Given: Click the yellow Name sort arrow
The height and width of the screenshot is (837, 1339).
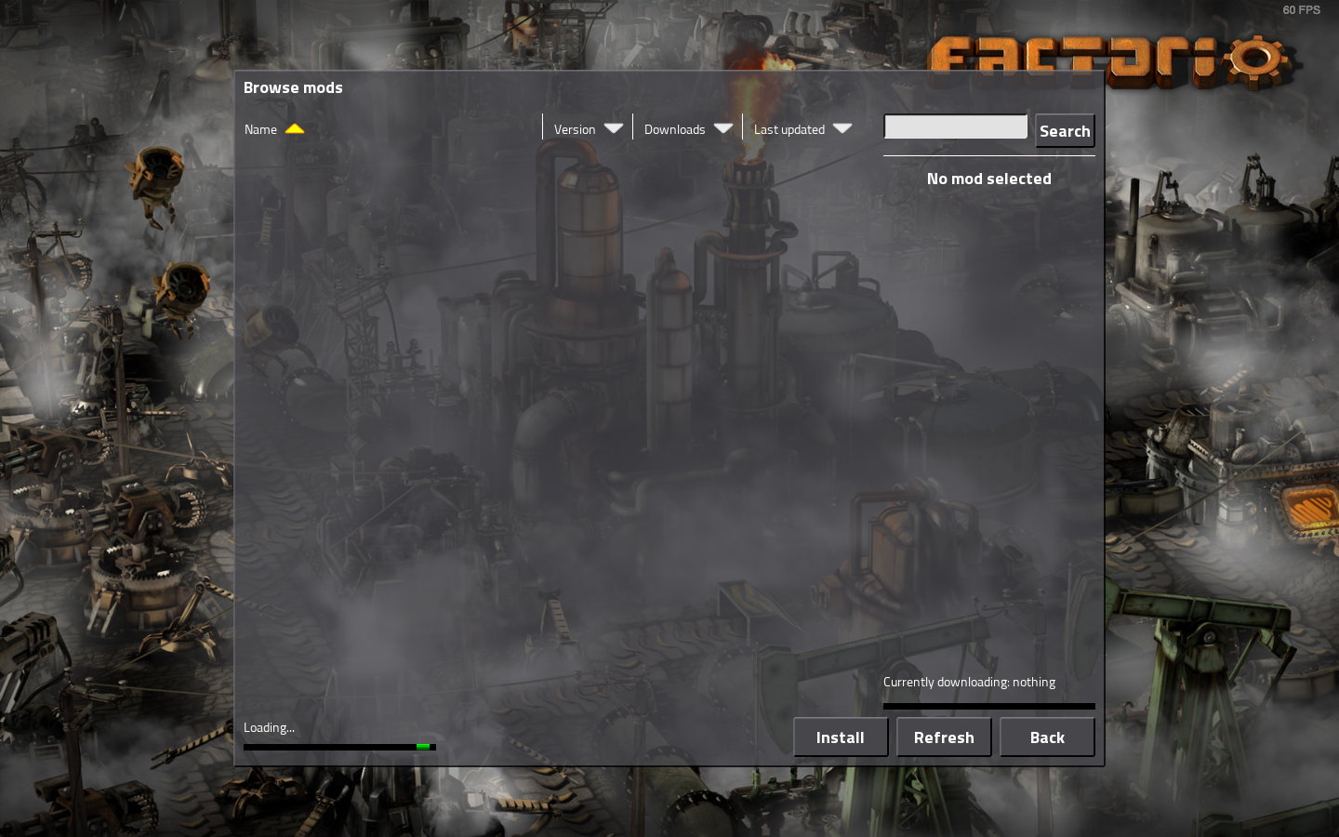Looking at the screenshot, I should click(x=295, y=129).
